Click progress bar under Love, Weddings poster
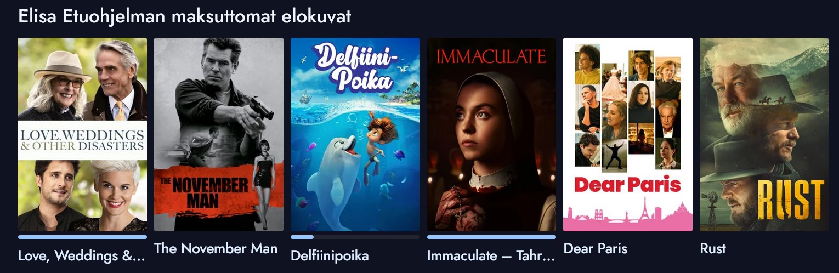 [x=82, y=237]
